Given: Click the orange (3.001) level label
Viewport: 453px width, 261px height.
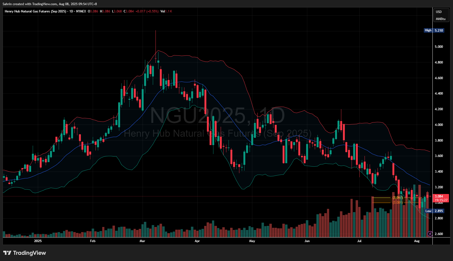Looking at the screenshot, I should tap(398, 203).
